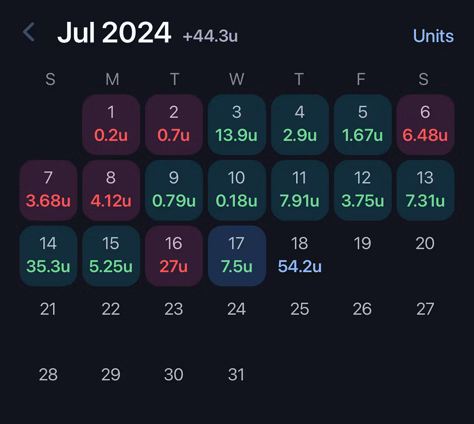Image resolution: width=474 pixels, height=424 pixels.
Task: Select highlighted July 17 with 7.5u
Action: click(x=237, y=255)
